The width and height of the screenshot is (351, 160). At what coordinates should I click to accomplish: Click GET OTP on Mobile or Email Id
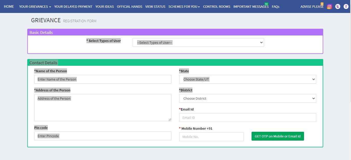278,136
